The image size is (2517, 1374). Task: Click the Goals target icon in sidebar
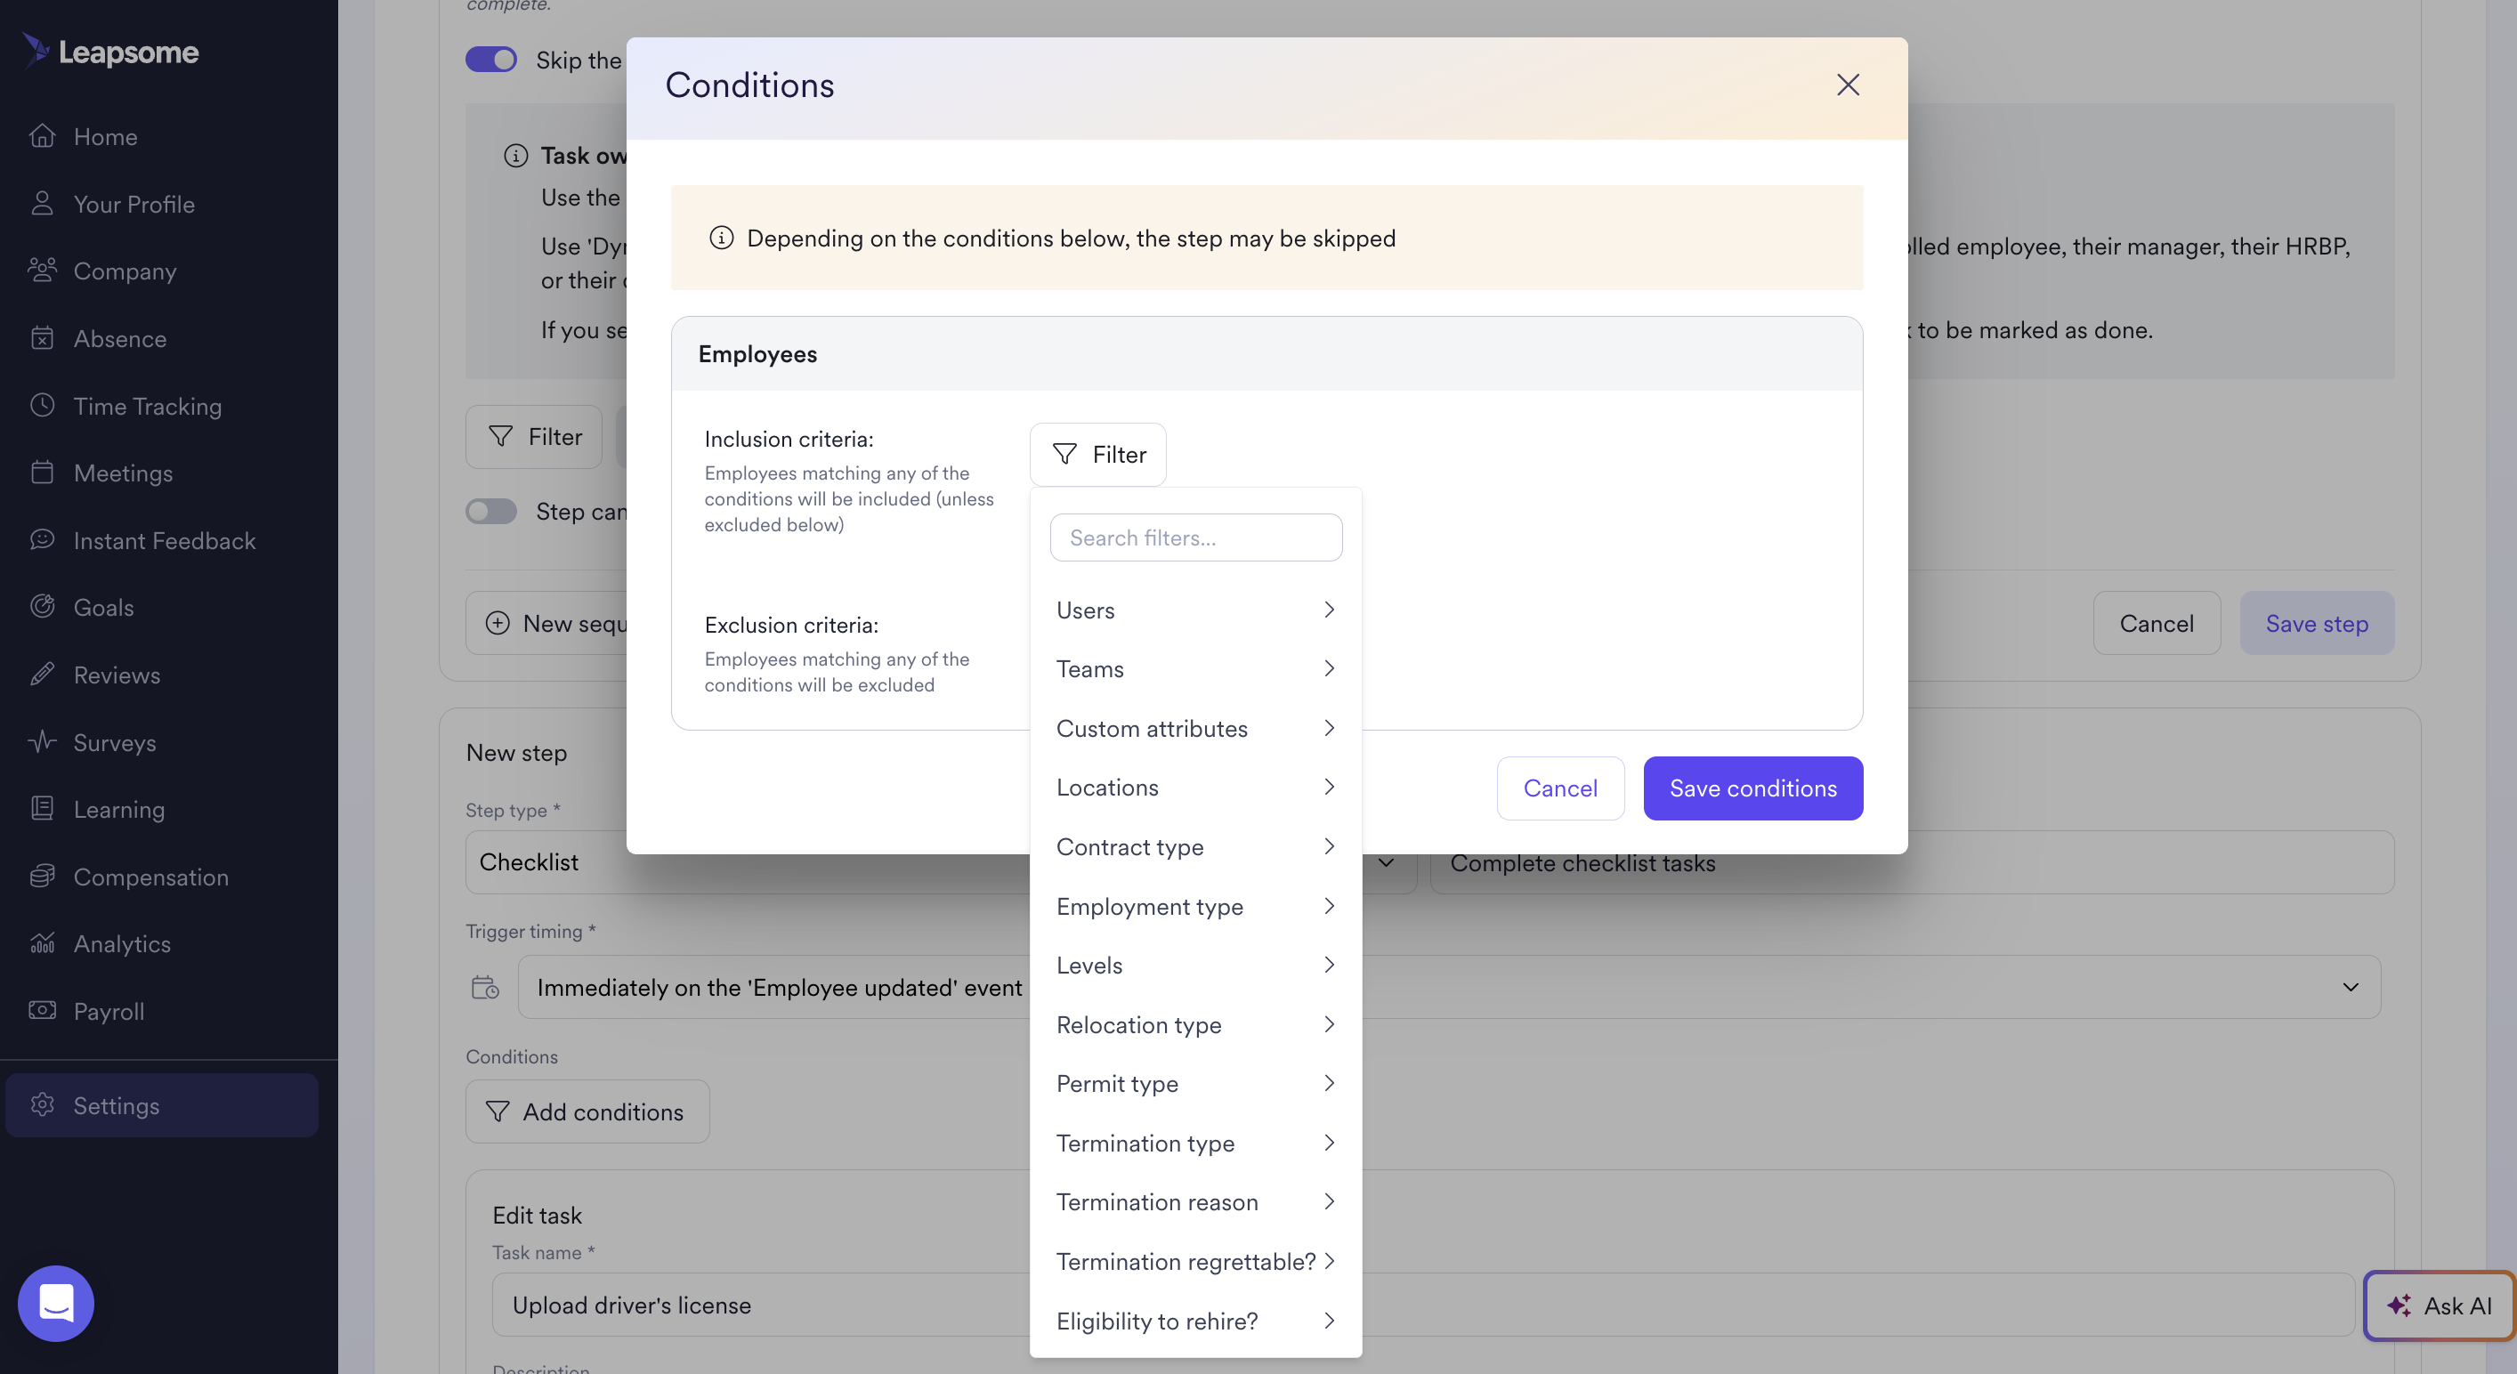[x=42, y=607]
